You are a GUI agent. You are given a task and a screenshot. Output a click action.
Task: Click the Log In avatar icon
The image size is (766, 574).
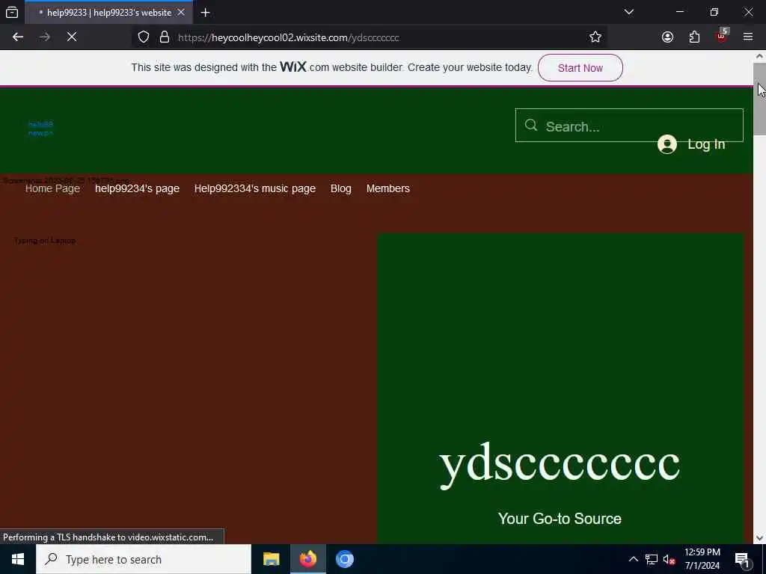point(667,144)
